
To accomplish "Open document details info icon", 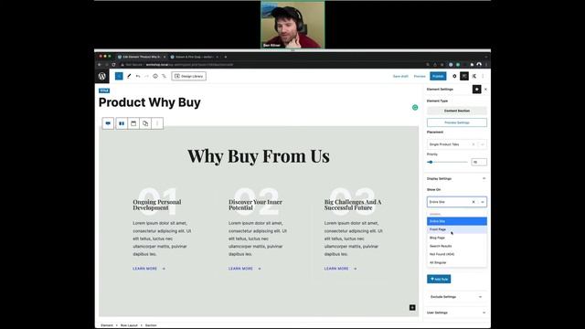I will [155, 76].
